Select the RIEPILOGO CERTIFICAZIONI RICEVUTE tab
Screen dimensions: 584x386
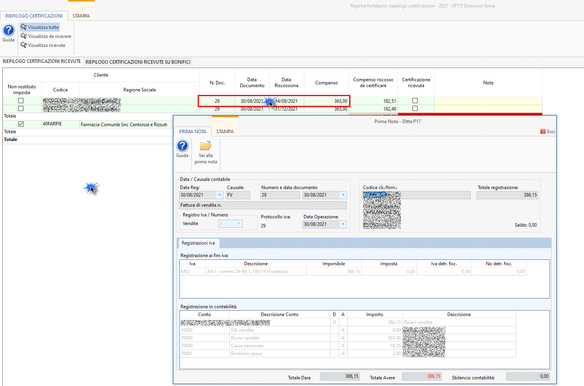click(42, 61)
